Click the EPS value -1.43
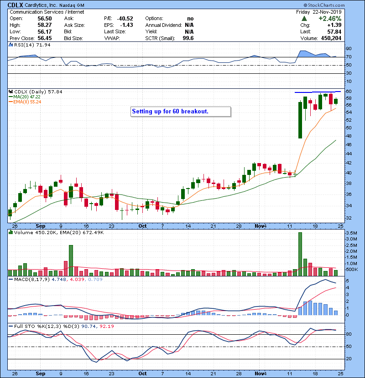365x378 pixels. point(126,25)
